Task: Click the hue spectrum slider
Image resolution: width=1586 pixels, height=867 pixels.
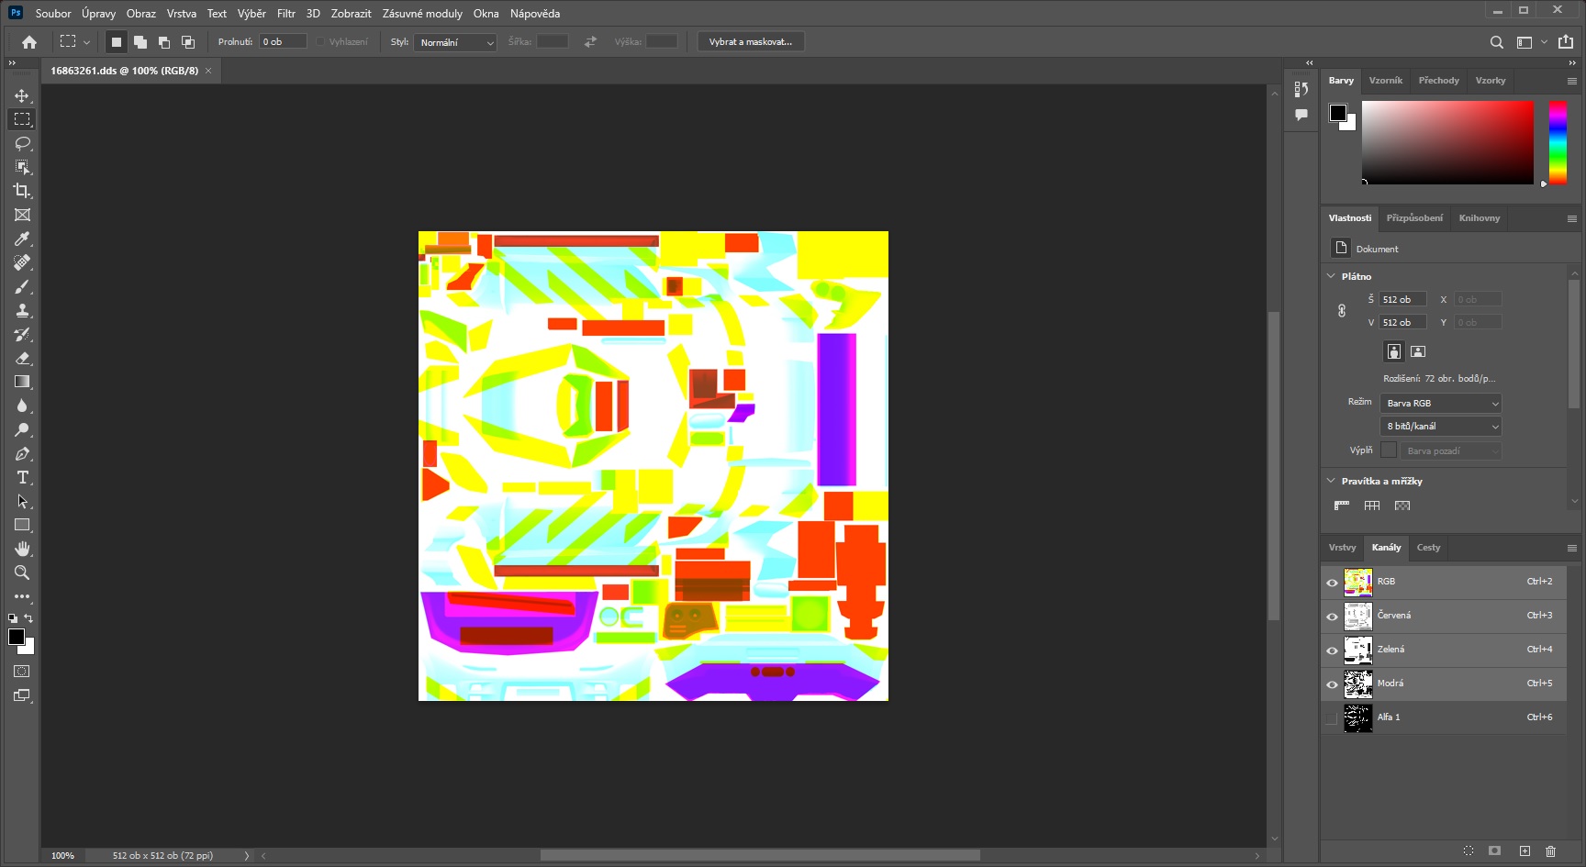Action: 1558,142
